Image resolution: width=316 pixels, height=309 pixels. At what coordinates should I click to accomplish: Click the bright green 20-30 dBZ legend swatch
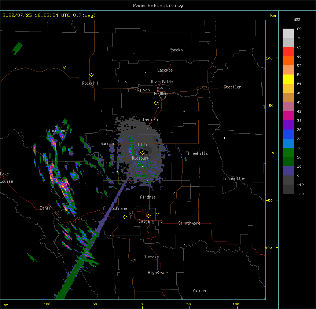288,153
